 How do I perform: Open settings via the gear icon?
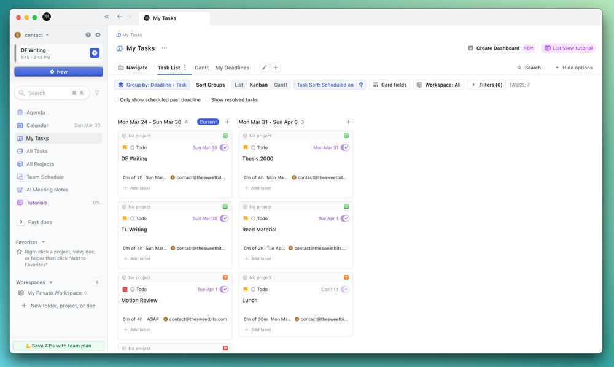click(x=98, y=35)
